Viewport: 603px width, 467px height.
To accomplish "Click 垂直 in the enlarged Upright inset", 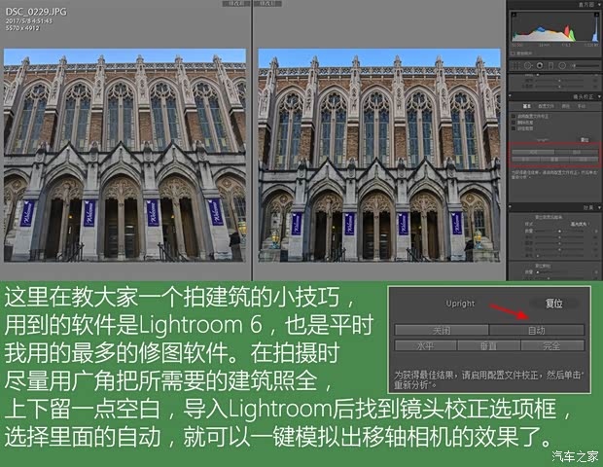I will pos(488,345).
